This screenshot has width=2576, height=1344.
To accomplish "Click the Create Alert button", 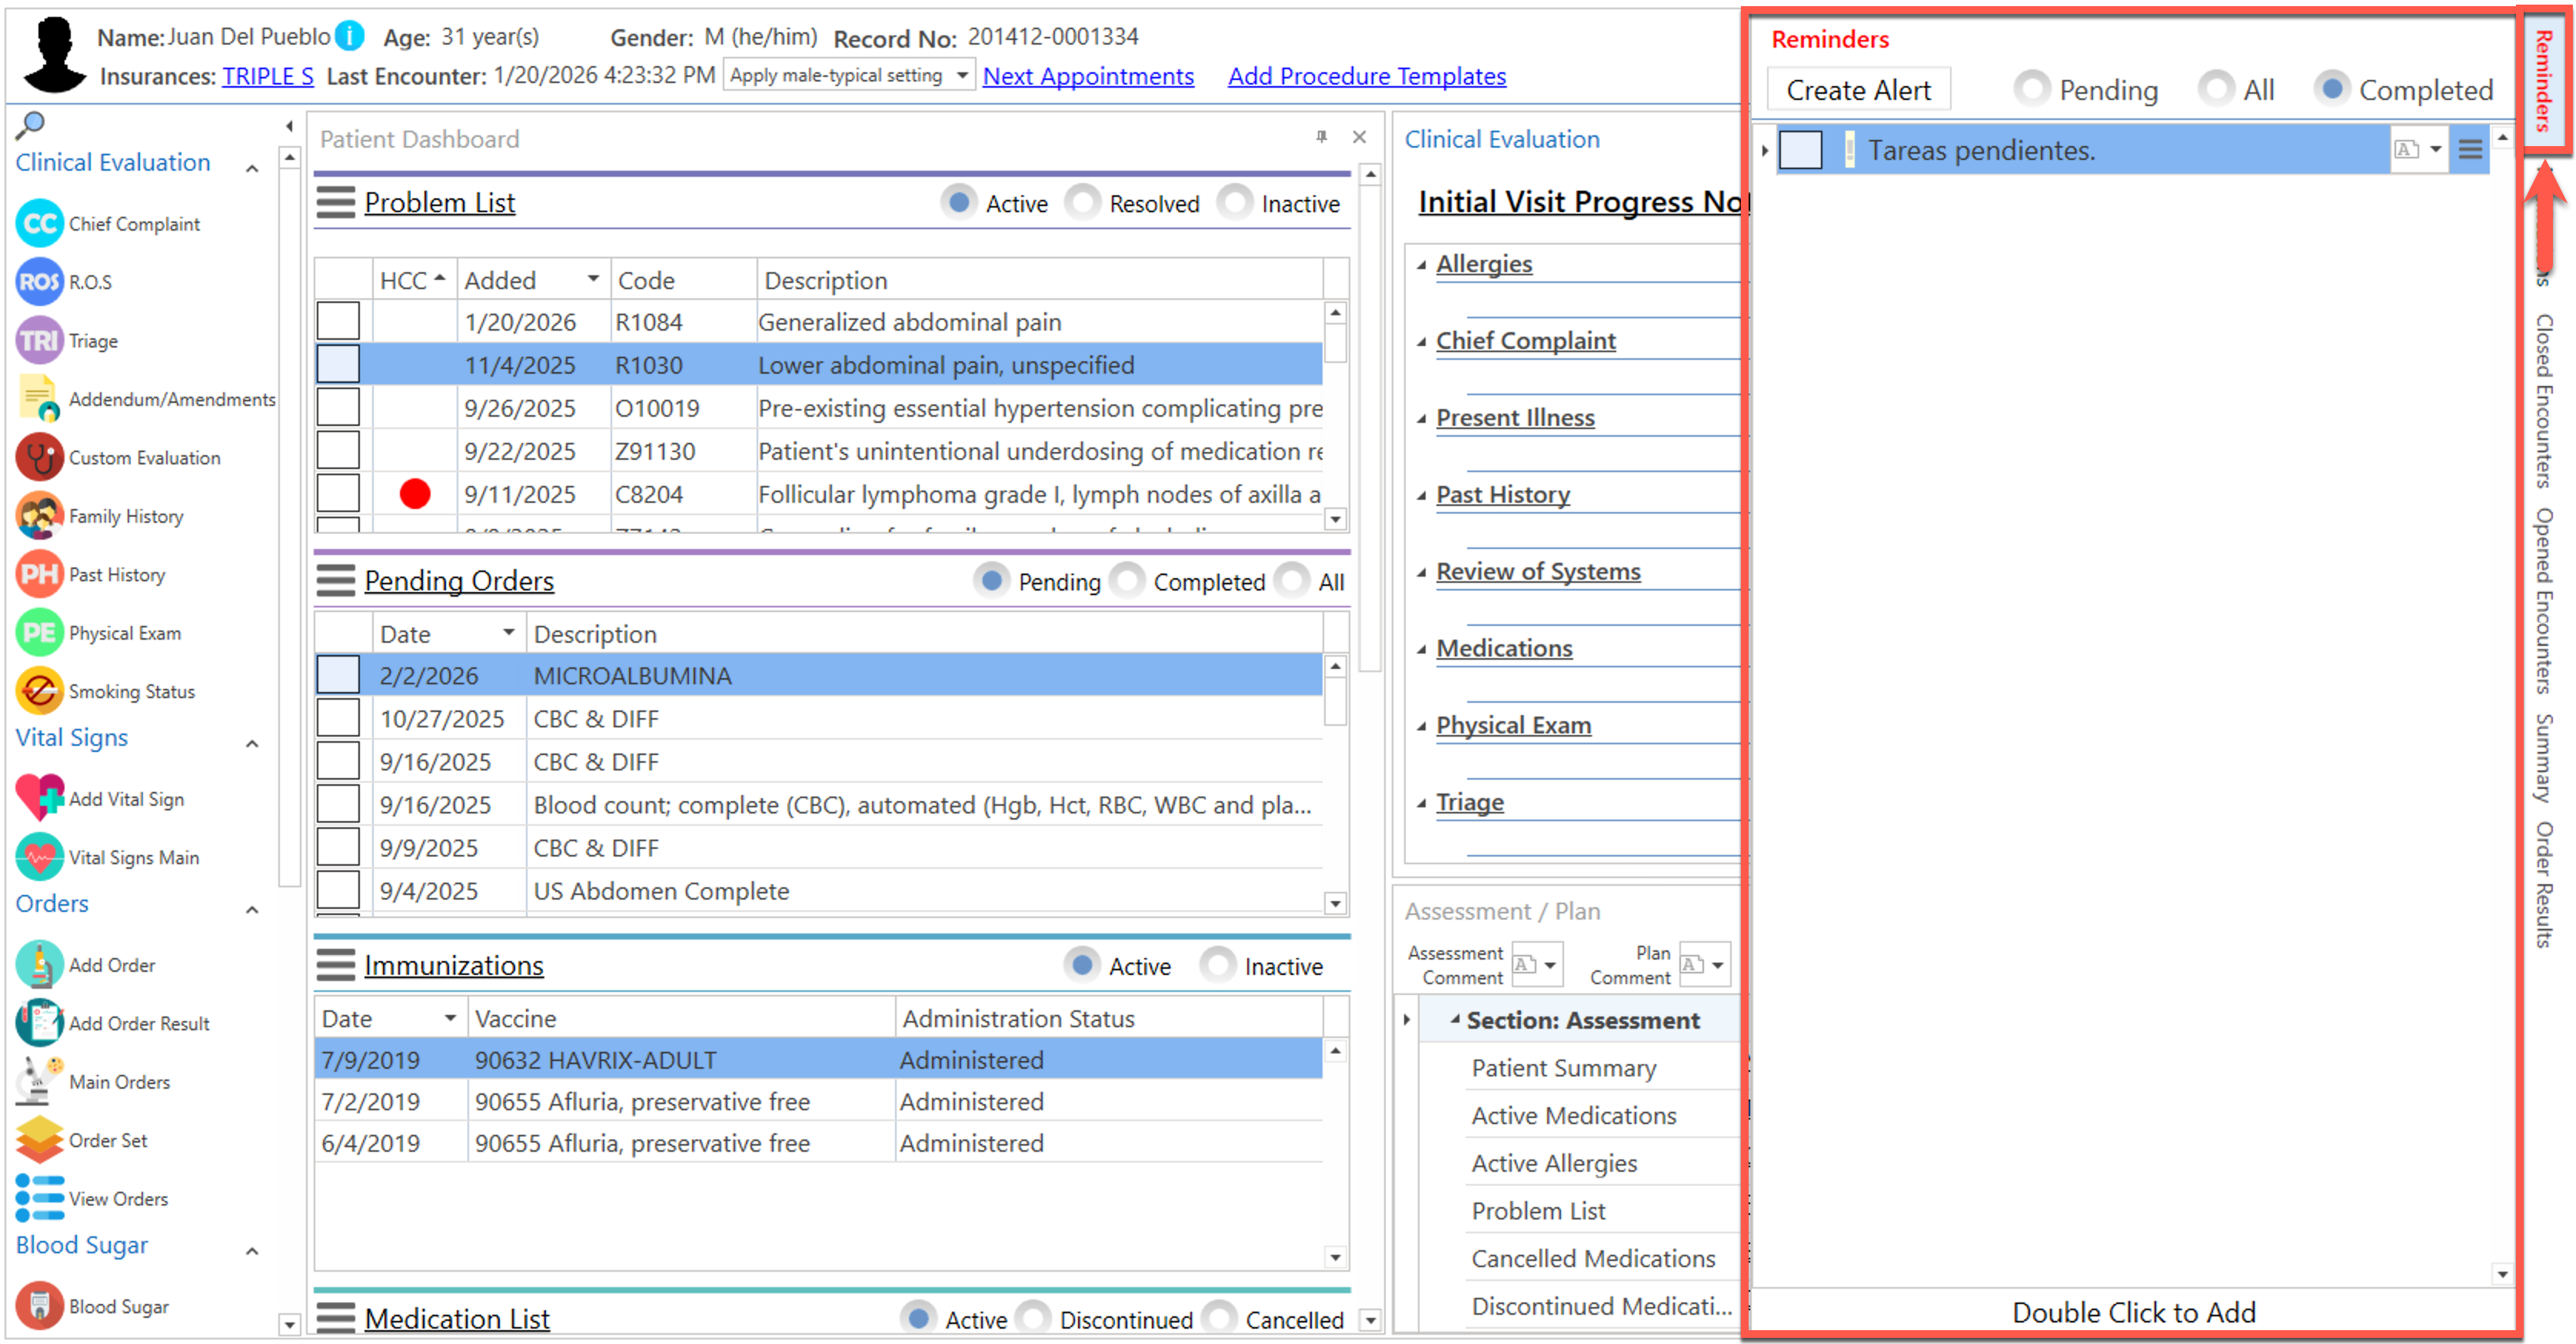I will (1858, 90).
